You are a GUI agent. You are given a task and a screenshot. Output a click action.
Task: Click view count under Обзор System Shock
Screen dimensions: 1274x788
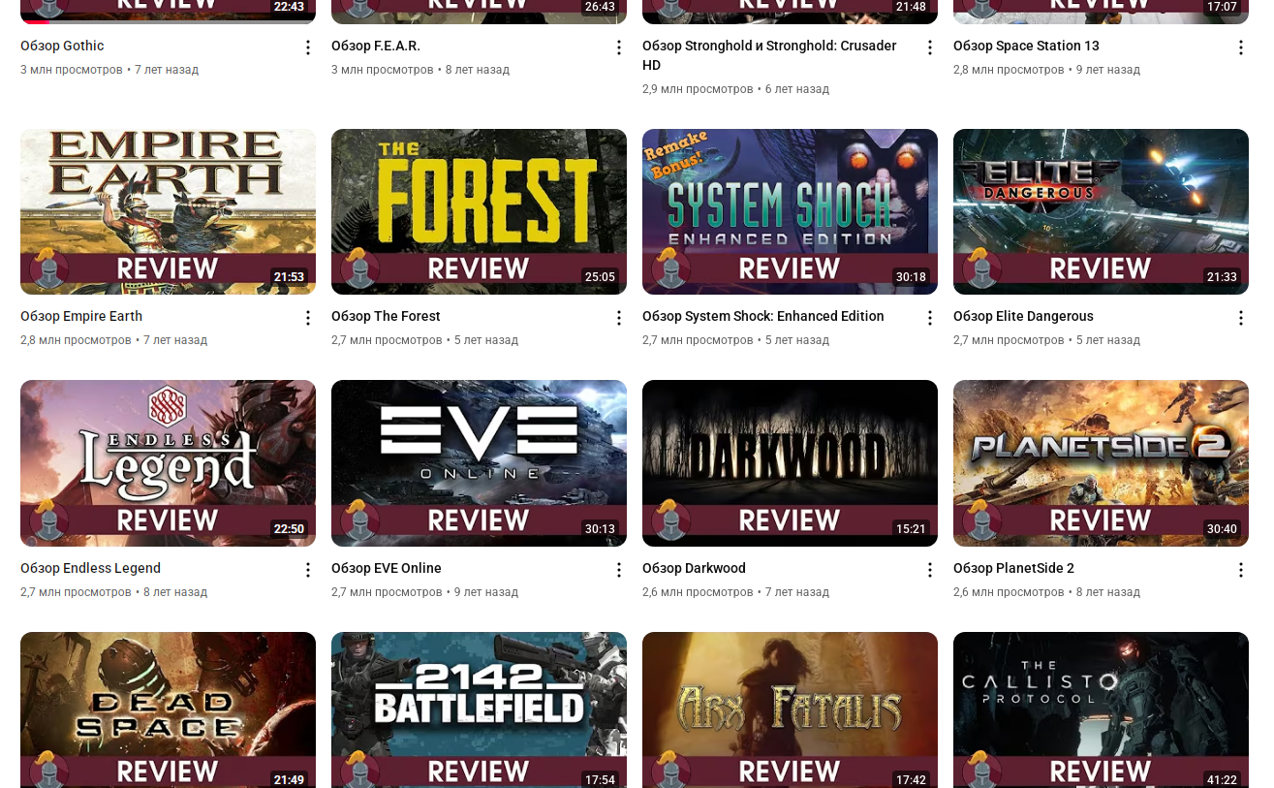pyautogui.click(x=698, y=340)
